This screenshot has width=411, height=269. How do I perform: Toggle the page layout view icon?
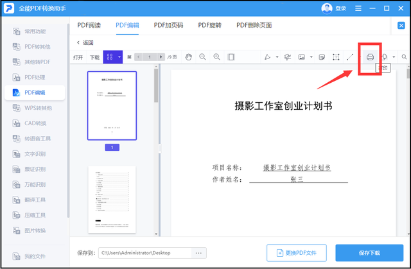(231, 57)
